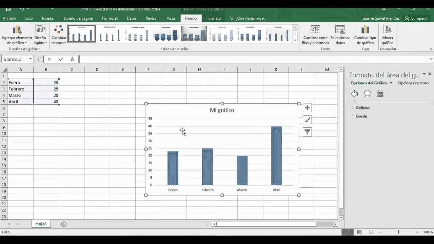Expand the 'Relleno' section
The image size is (434, 244).
[x=362, y=108]
